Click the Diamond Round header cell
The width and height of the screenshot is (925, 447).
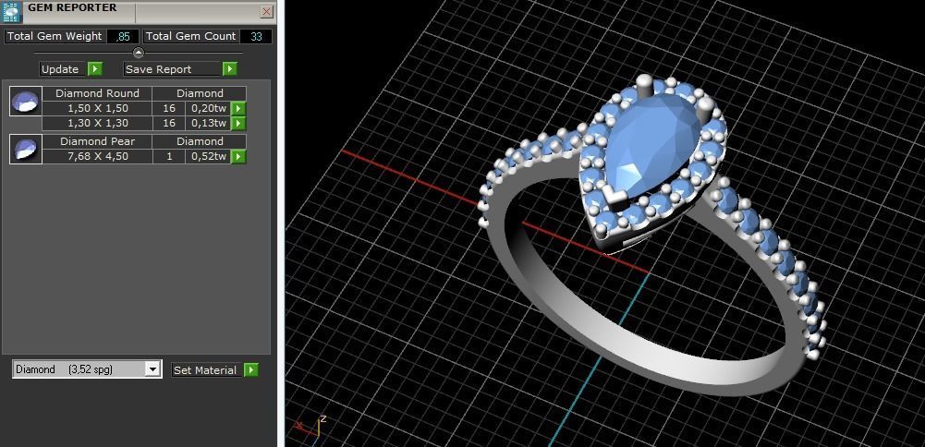coord(97,93)
